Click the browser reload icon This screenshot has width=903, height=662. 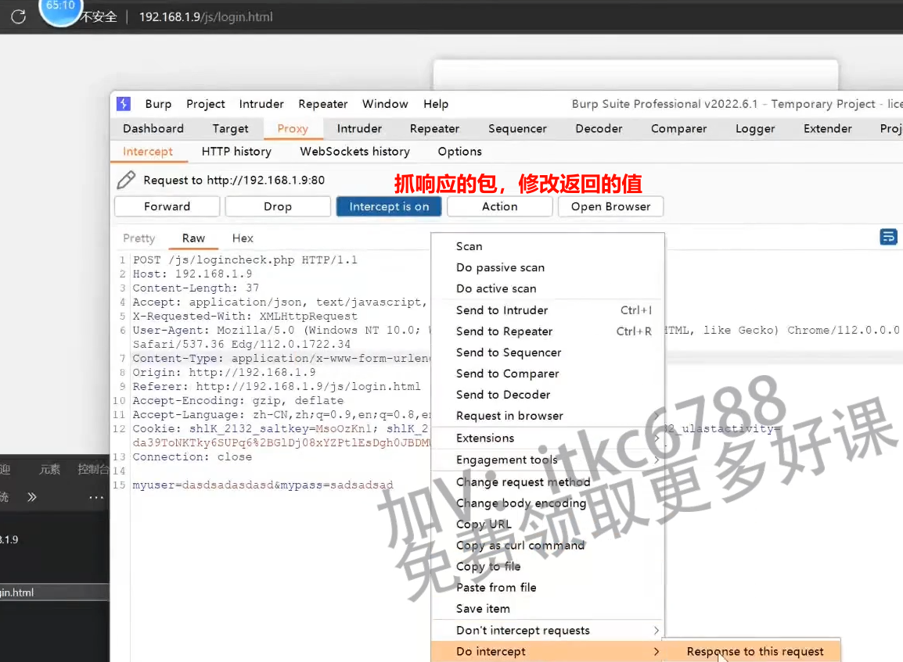coord(18,16)
